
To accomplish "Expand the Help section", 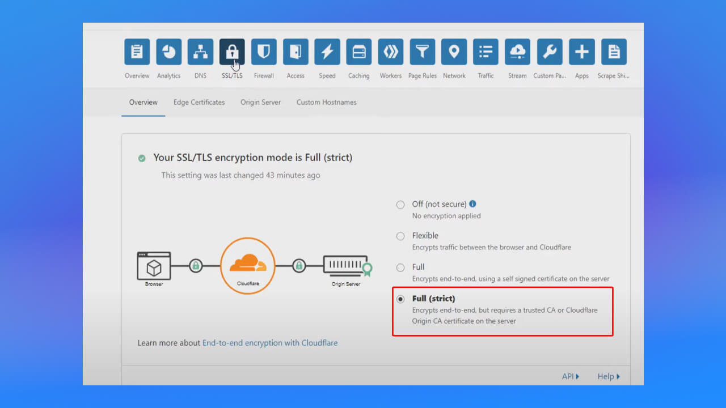I will pos(609,376).
